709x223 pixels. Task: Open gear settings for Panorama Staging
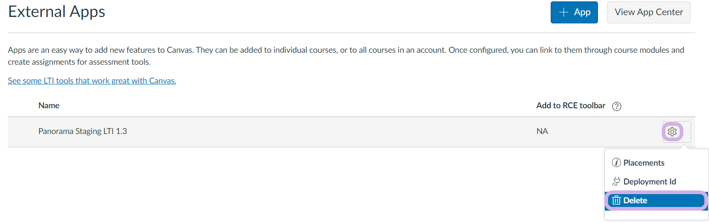pyautogui.click(x=672, y=132)
